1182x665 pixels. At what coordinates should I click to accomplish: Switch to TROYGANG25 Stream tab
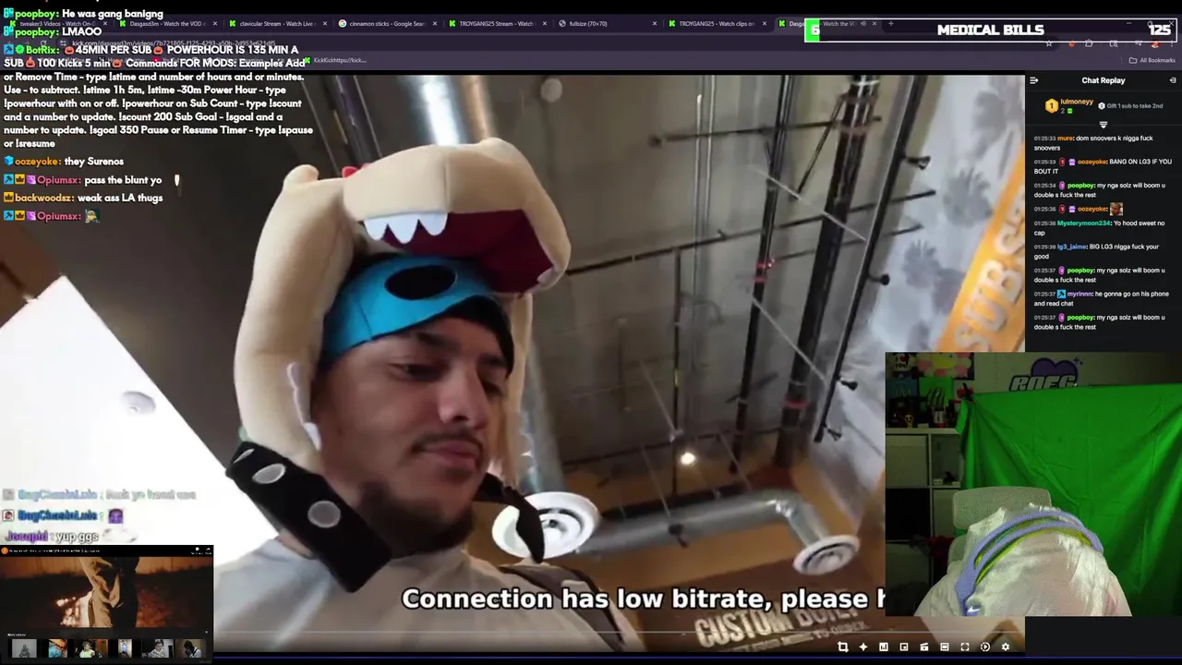[x=497, y=23]
